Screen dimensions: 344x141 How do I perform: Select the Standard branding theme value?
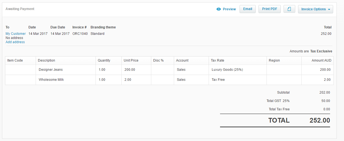tap(97, 34)
